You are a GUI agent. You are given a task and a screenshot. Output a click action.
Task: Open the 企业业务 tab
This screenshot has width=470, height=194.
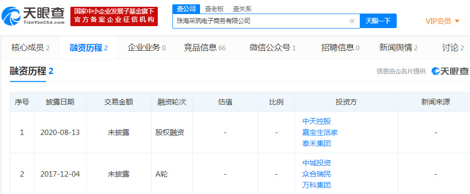[147, 48]
